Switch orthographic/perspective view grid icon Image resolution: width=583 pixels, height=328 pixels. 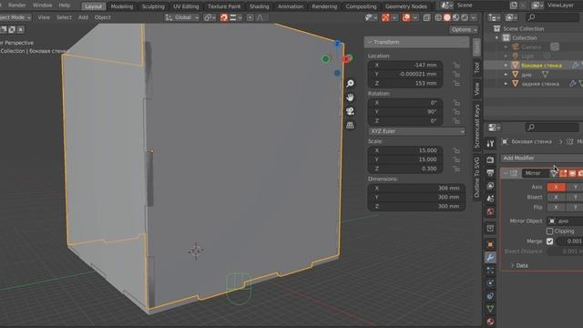[x=350, y=126]
